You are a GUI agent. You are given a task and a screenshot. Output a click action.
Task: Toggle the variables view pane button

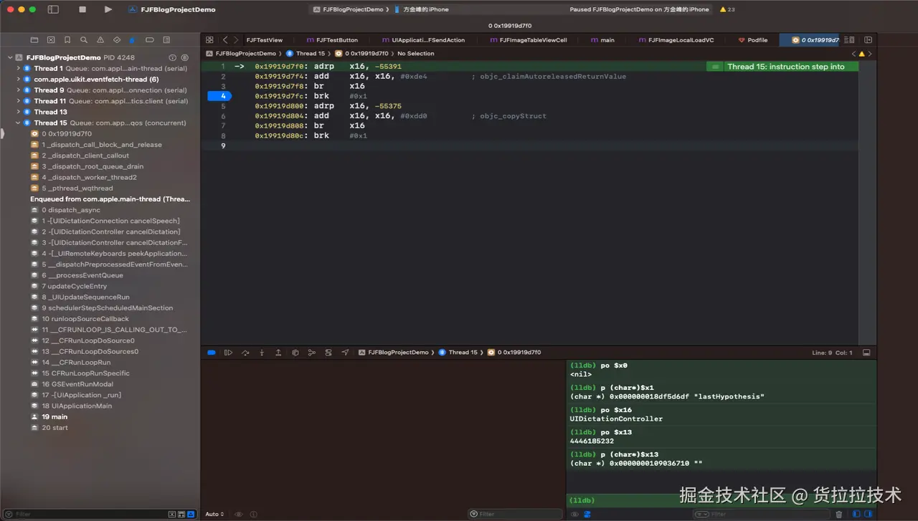coord(856,514)
